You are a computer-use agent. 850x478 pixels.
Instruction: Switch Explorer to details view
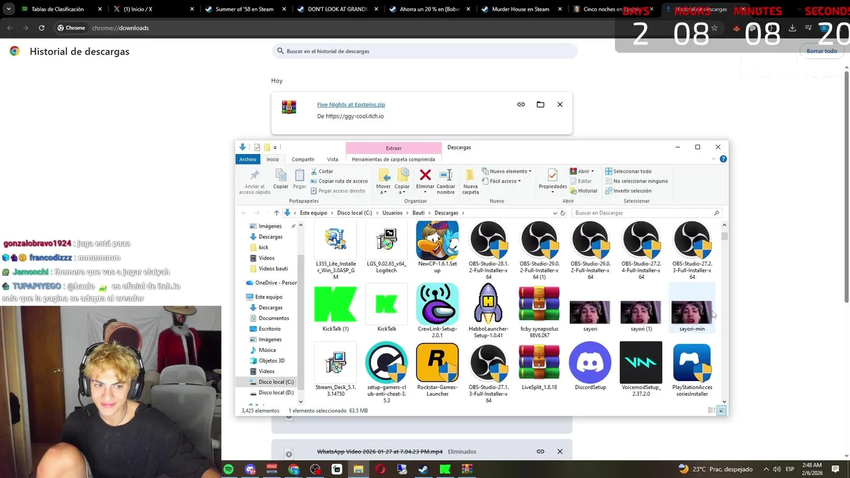click(713, 411)
